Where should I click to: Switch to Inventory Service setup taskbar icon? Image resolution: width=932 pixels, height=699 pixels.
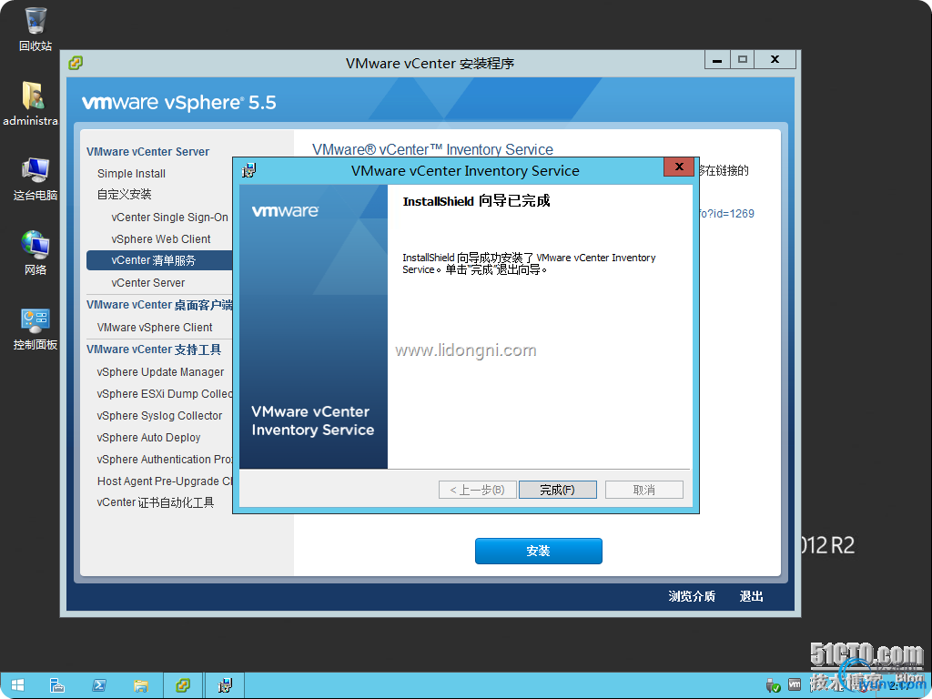pyautogui.click(x=225, y=685)
